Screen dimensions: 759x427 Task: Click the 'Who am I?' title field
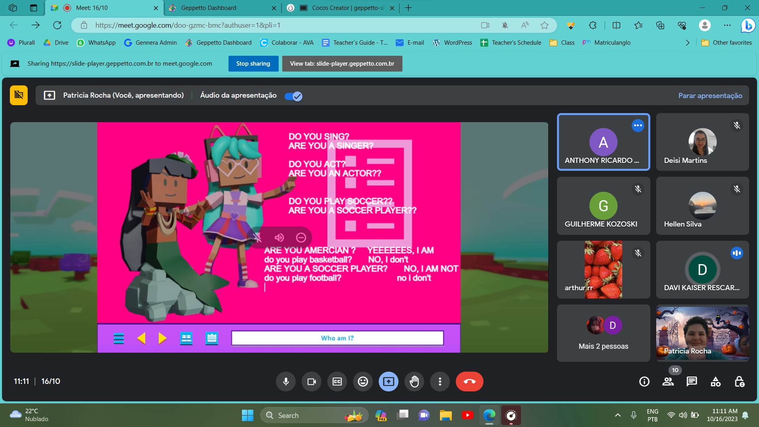(x=337, y=338)
